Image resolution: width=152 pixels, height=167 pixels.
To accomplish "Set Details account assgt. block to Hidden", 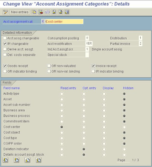I will (124, 155).
